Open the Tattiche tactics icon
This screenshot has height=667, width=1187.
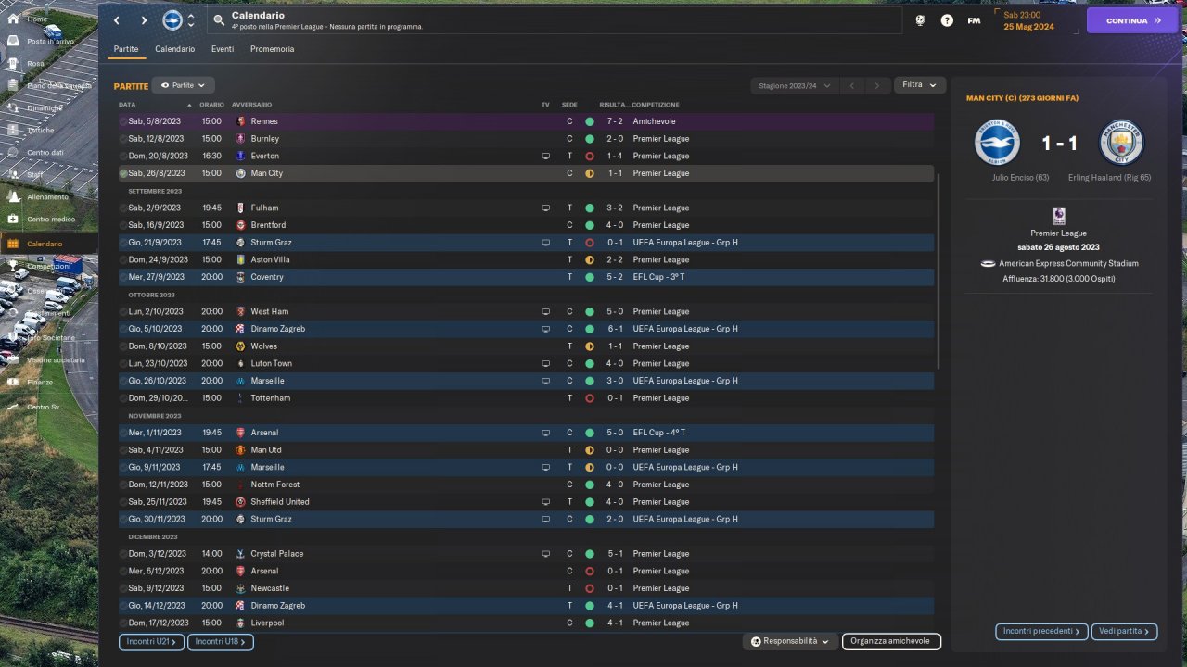13,131
